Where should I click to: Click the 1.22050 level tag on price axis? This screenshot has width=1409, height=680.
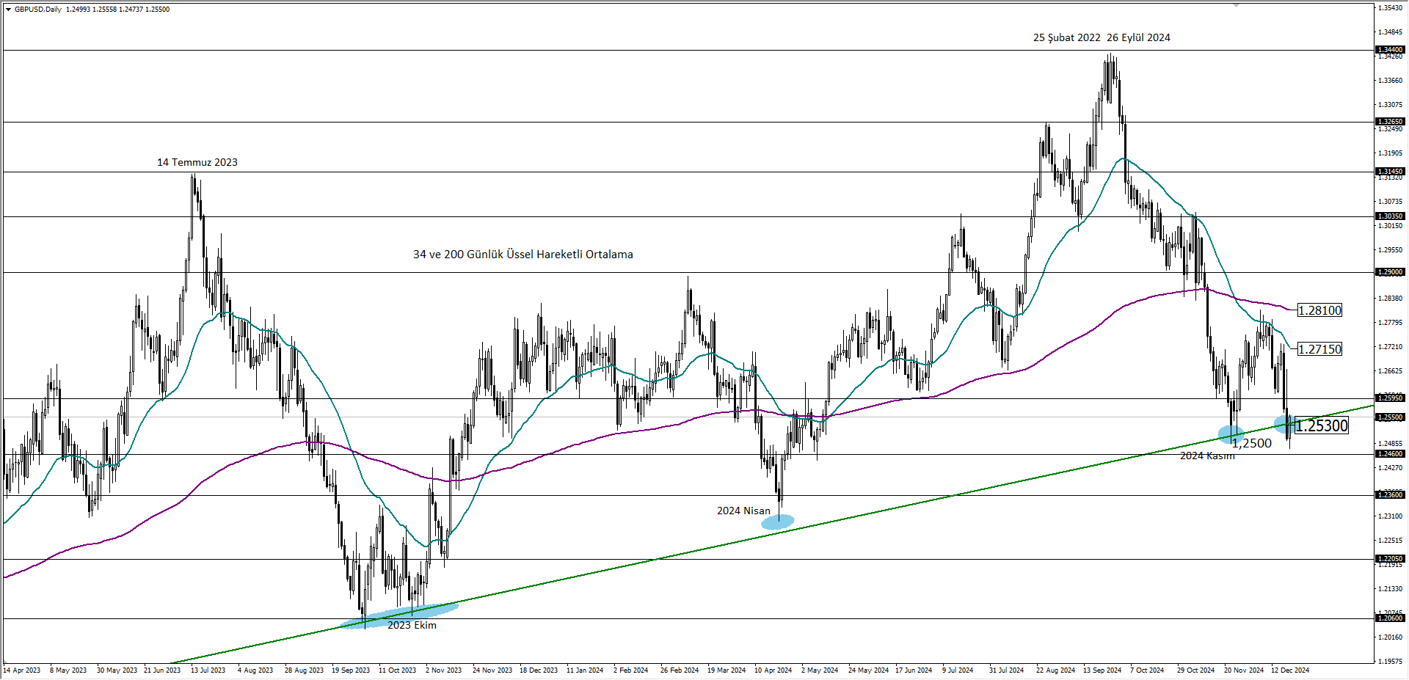click(x=1390, y=559)
